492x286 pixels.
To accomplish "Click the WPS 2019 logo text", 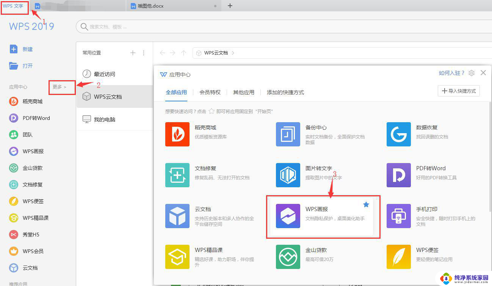I will tap(32, 26).
